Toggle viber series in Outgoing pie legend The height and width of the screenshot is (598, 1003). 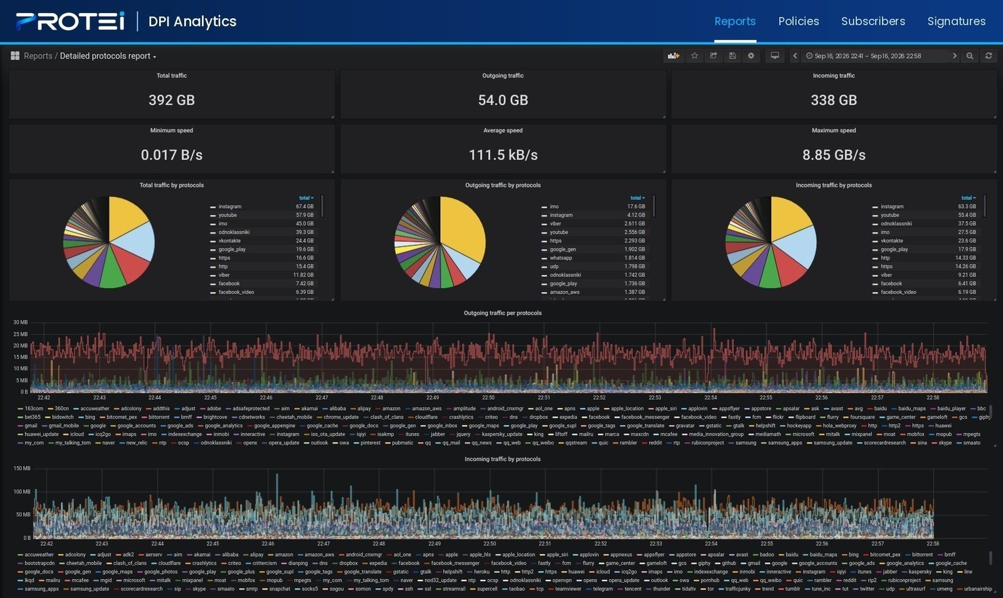tap(555, 224)
